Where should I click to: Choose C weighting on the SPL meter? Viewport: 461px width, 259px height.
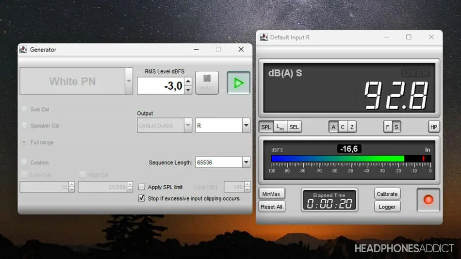343,127
